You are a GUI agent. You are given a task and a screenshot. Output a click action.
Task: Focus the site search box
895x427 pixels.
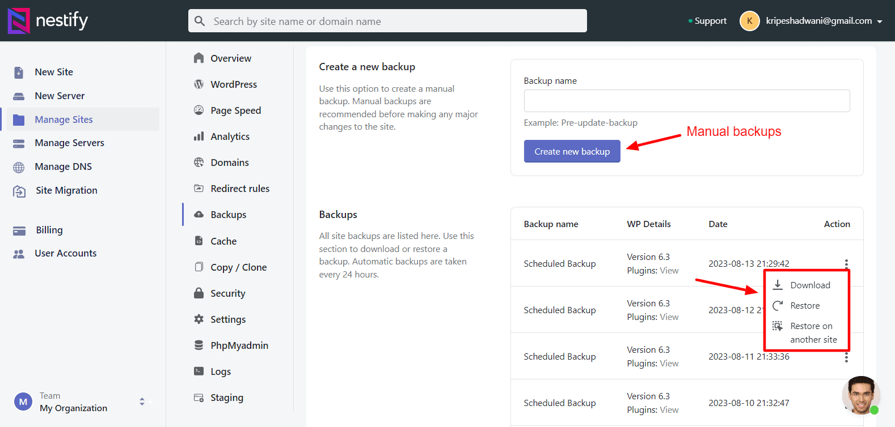coord(387,21)
